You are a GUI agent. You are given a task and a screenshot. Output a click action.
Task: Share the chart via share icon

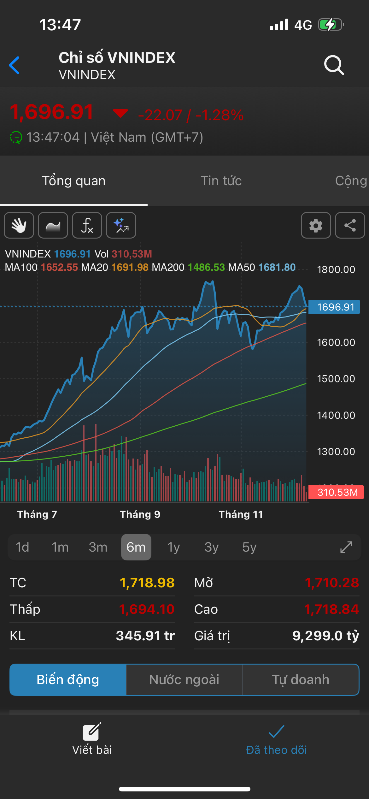pyautogui.click(x=350, y=225)
